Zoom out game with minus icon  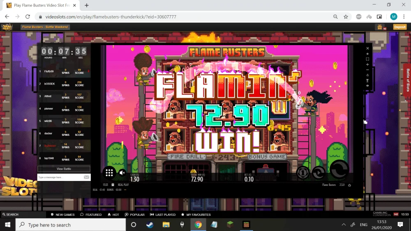(367, 70)
